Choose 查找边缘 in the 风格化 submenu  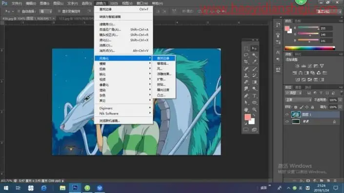(163, 58)
